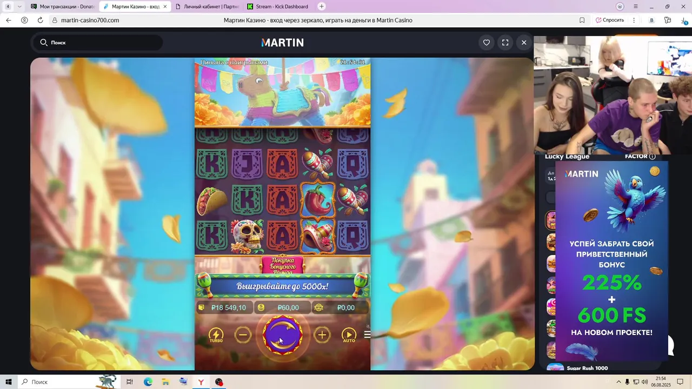Click the bonus round purchase banner
This screenshot has width=692, height=389.
tap(282, 264)
